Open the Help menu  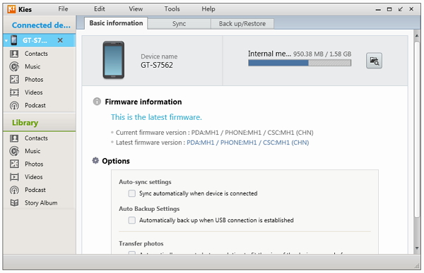click(x=208, y=9)
